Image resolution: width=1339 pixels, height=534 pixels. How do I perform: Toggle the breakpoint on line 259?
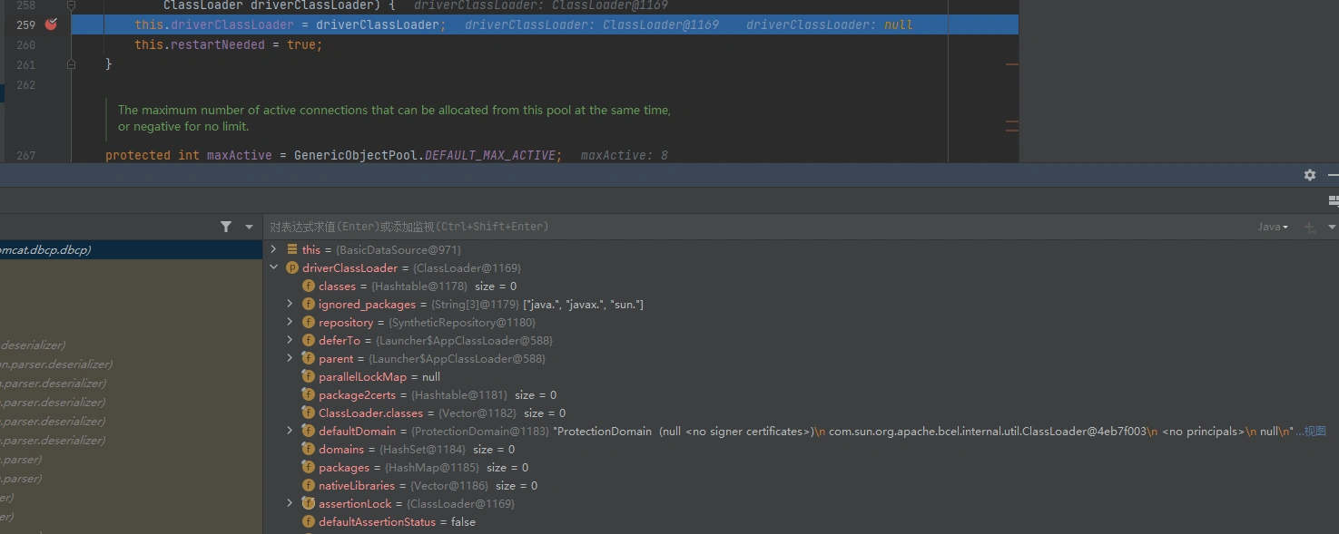point(51,24)
